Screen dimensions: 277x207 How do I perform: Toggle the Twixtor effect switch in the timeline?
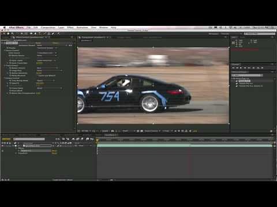tap(2, 151)
